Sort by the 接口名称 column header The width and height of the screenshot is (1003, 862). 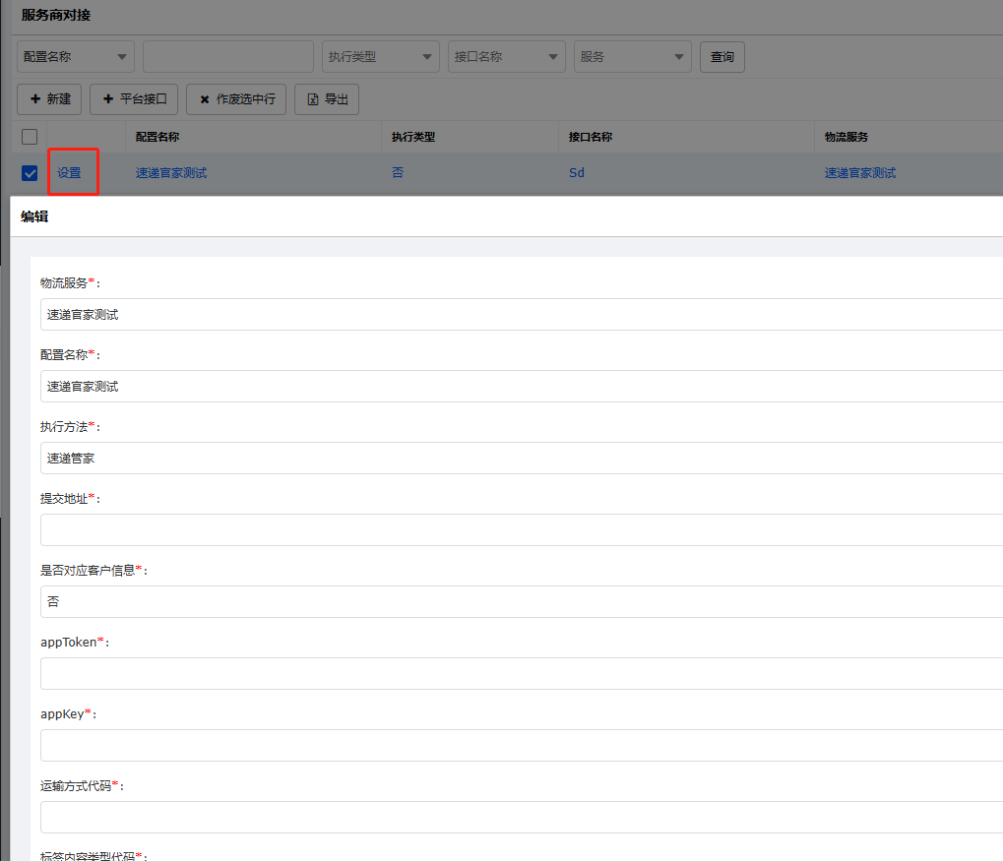click(591, 137)
